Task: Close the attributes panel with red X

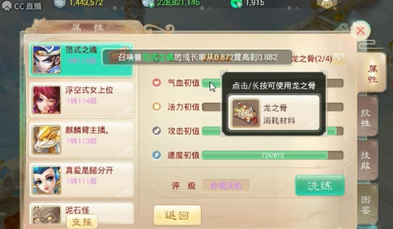Action: pyautogui.click(x=361, y=31)
